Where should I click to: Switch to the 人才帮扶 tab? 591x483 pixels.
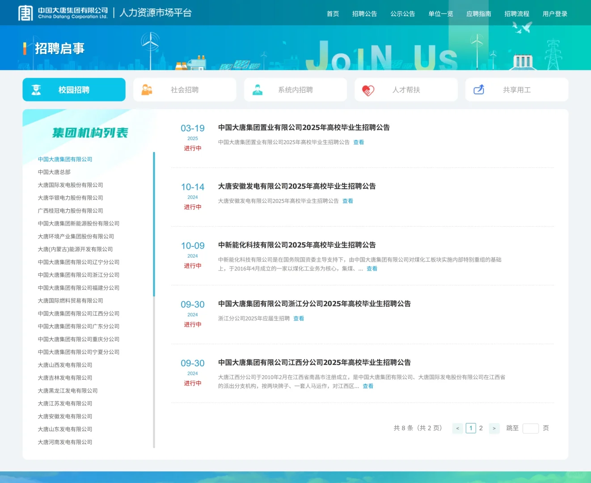406,89
